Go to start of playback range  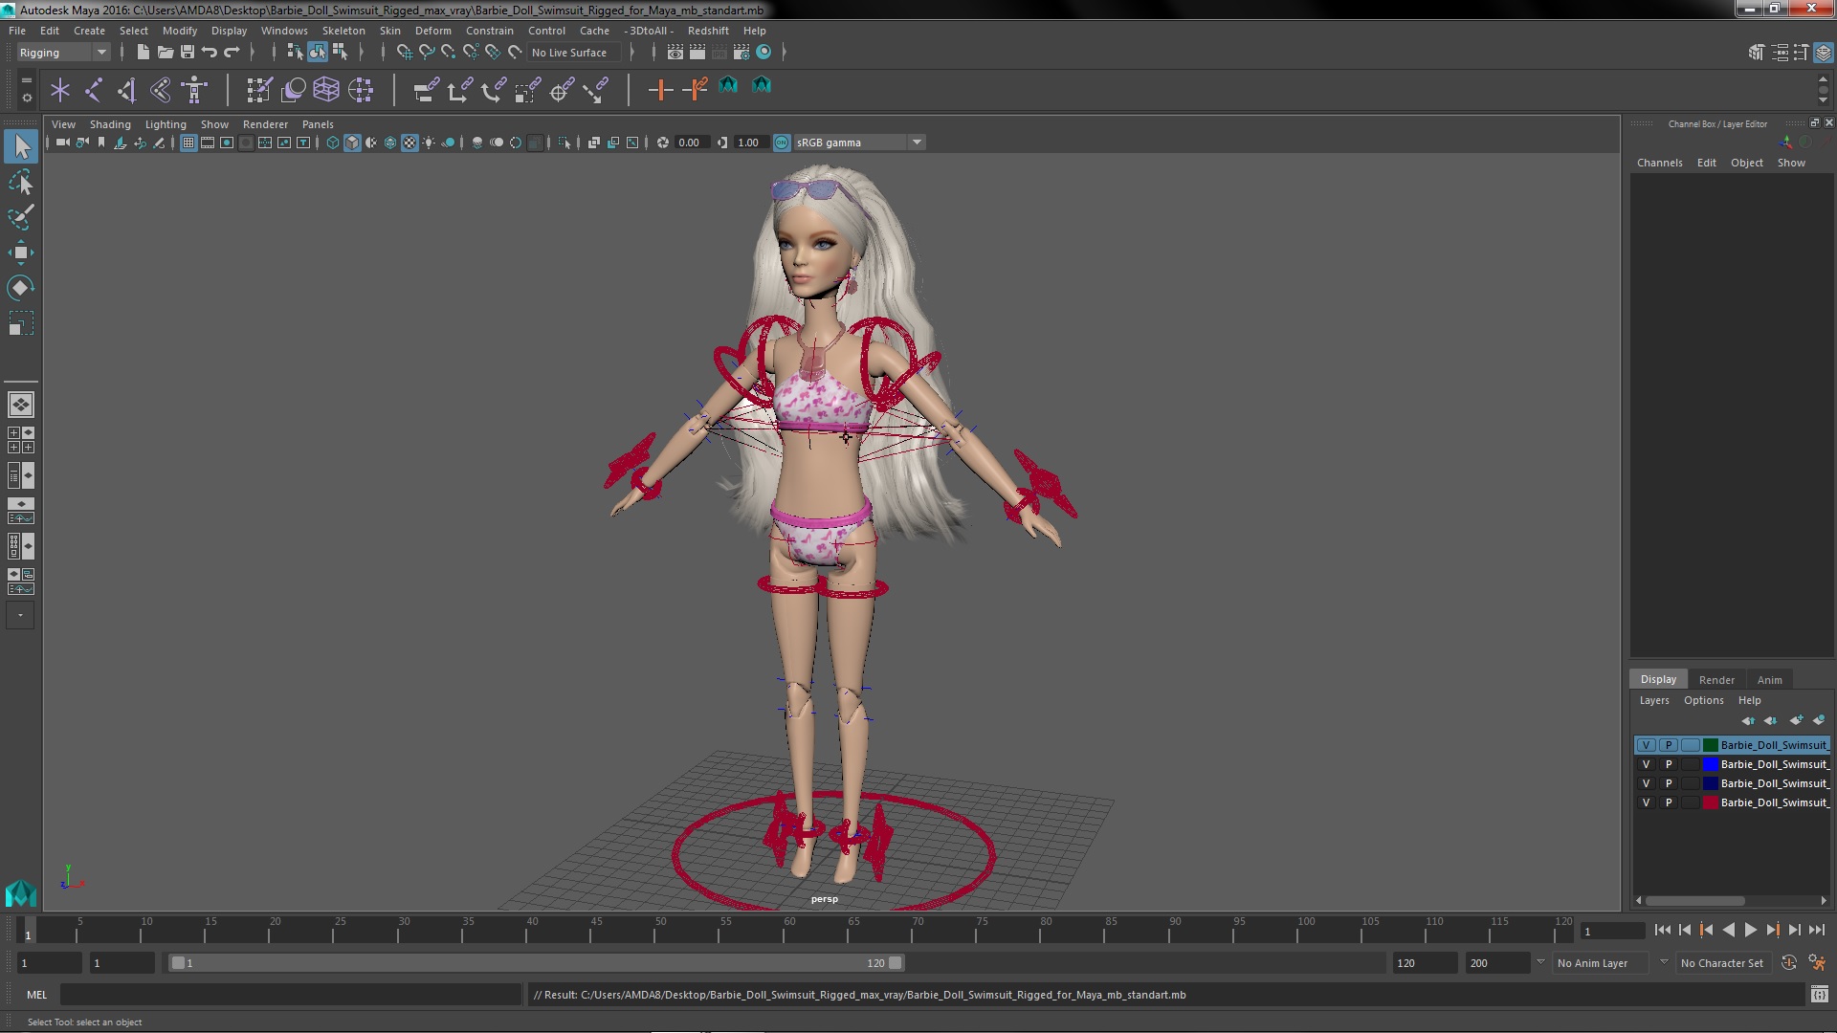tap(1662, 930)
